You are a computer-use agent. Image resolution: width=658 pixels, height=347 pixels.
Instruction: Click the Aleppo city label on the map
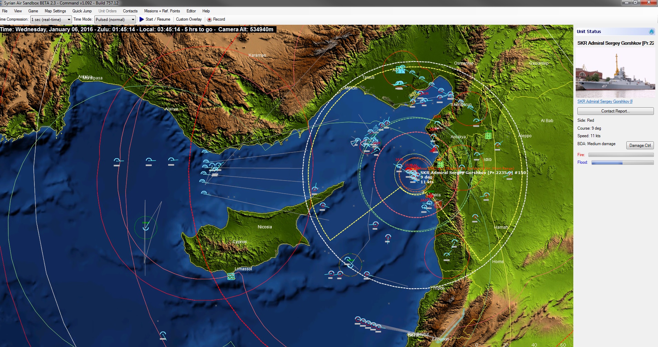(525, 136)
